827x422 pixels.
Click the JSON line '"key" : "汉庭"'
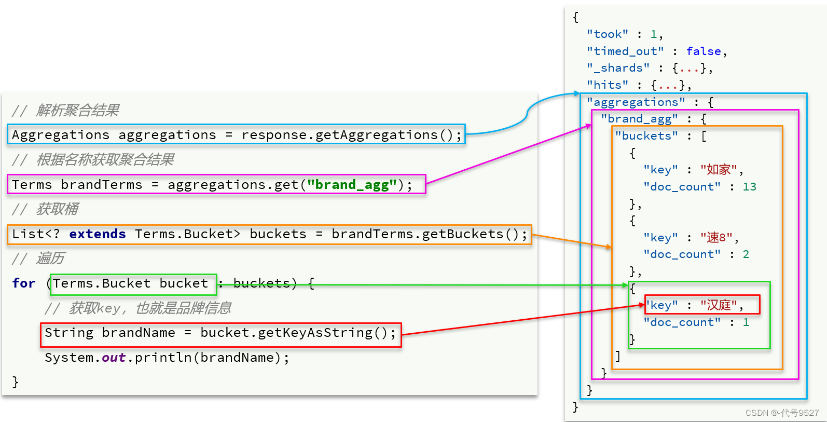coord(702,305)
